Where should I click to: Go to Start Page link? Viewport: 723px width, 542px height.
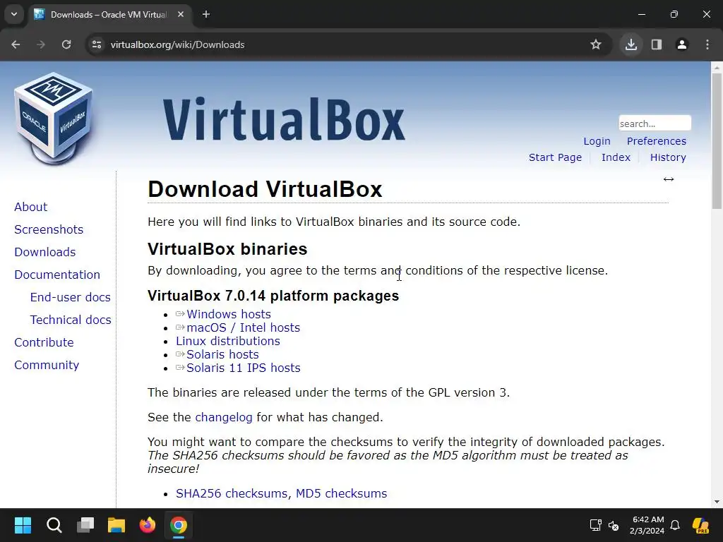point(555,157)
